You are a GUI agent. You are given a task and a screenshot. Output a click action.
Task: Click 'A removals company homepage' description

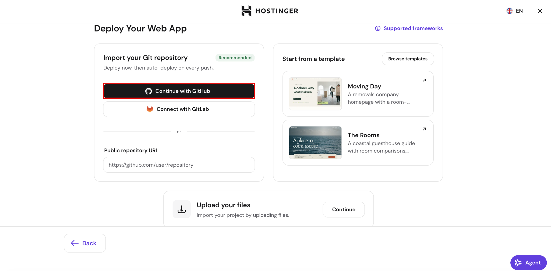coord(379,98)
